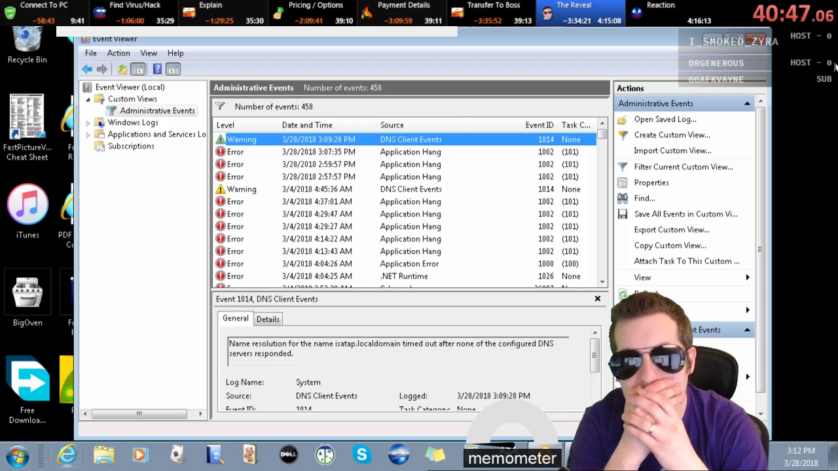Open FastPictureViewer Cheat Sheet desktop icon
The height and width of the screenshot is (471, 838).
point(27,128)
